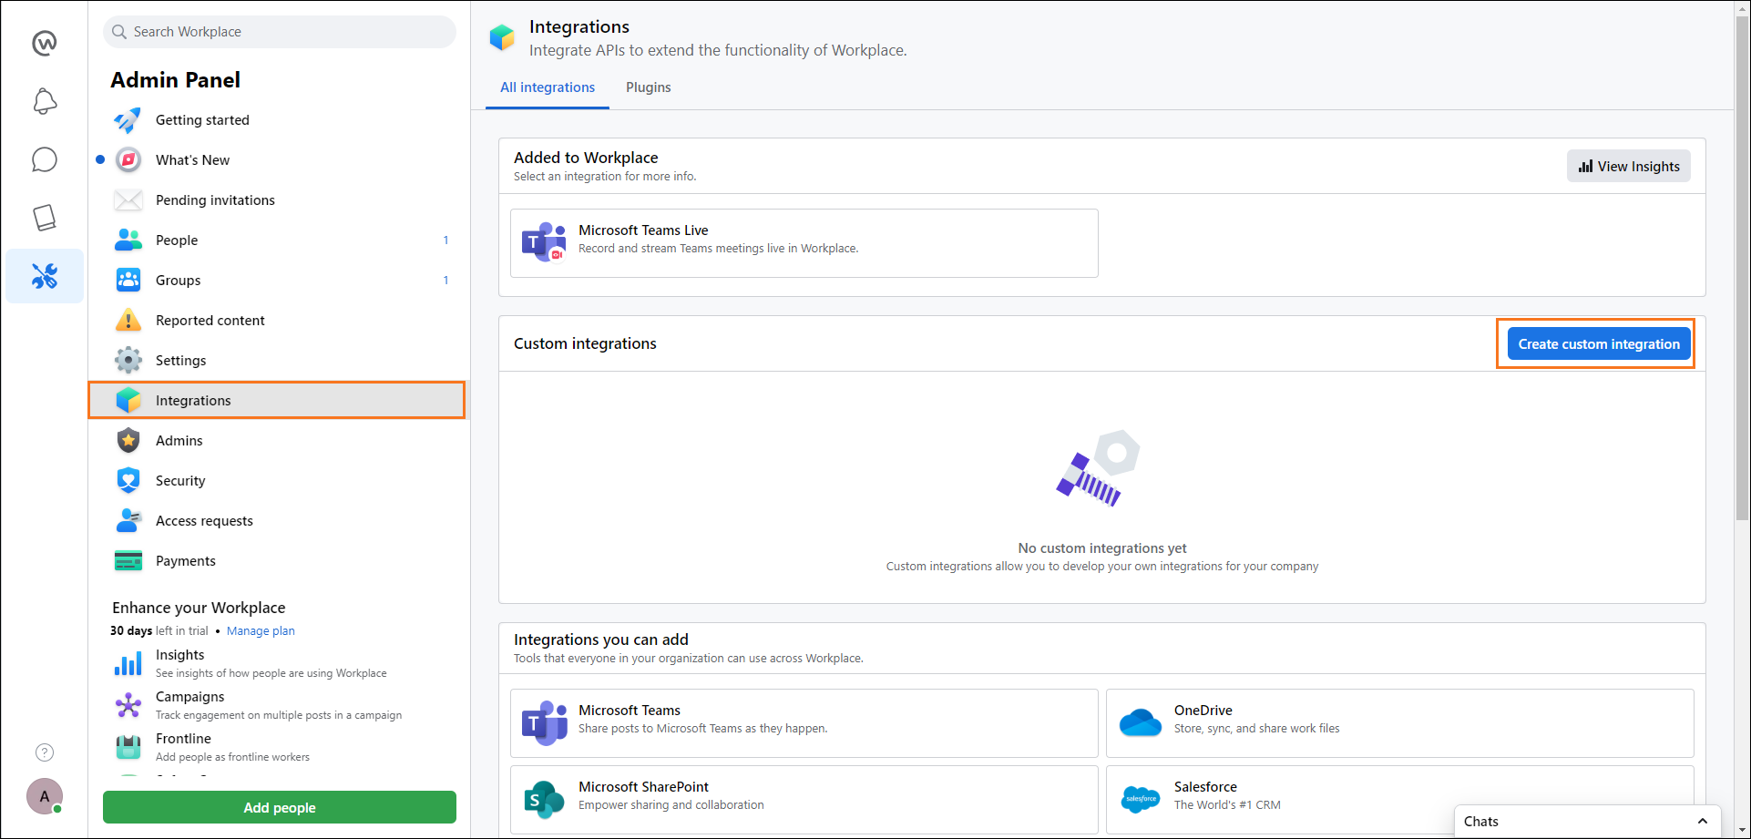This screenshot has width=1751, height=839.
Task: Click the page vertical scrollbar
Action: [x=1743, y=269]
